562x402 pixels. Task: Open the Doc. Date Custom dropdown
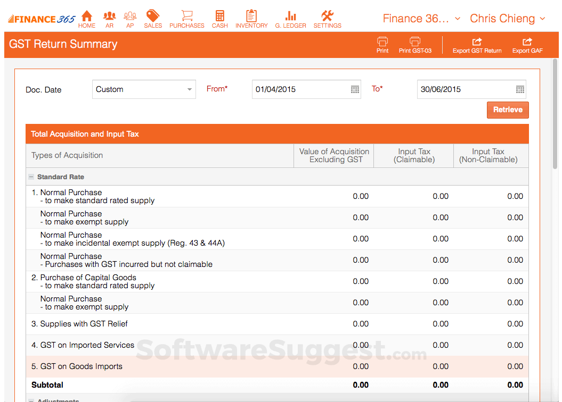point(144,89)
